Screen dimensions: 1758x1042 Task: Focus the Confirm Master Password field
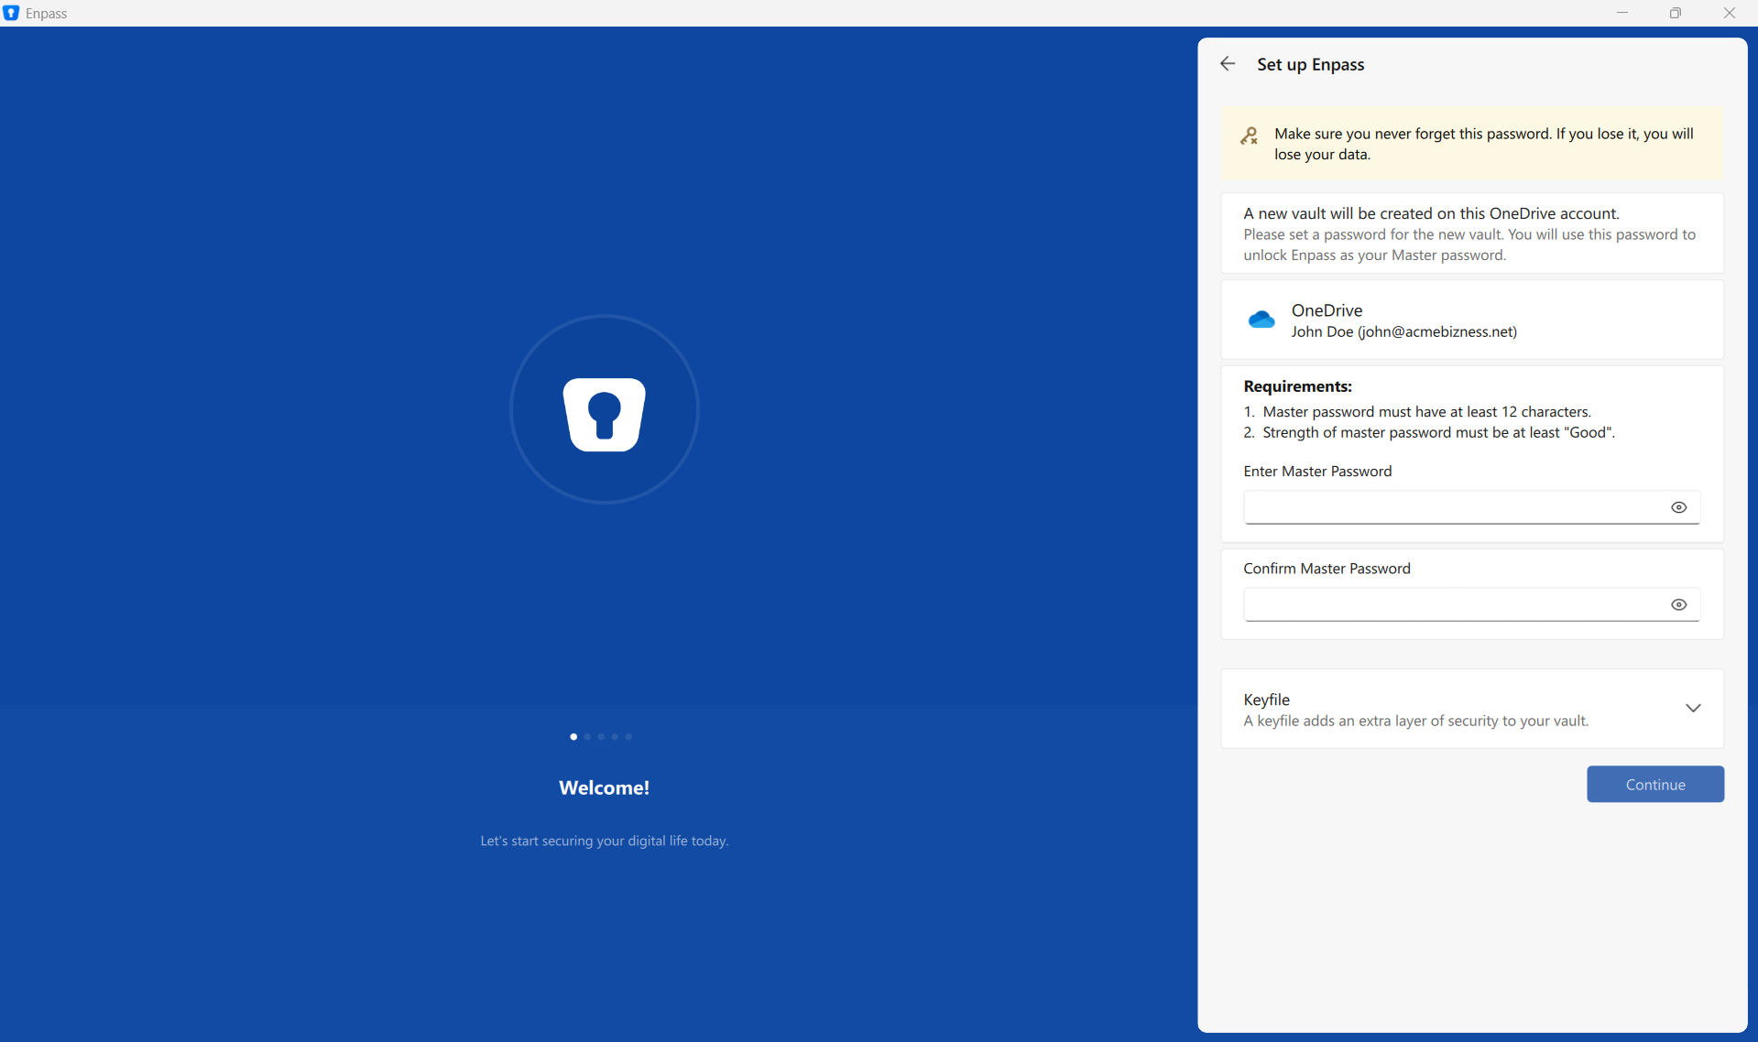tap(1471, 604)
